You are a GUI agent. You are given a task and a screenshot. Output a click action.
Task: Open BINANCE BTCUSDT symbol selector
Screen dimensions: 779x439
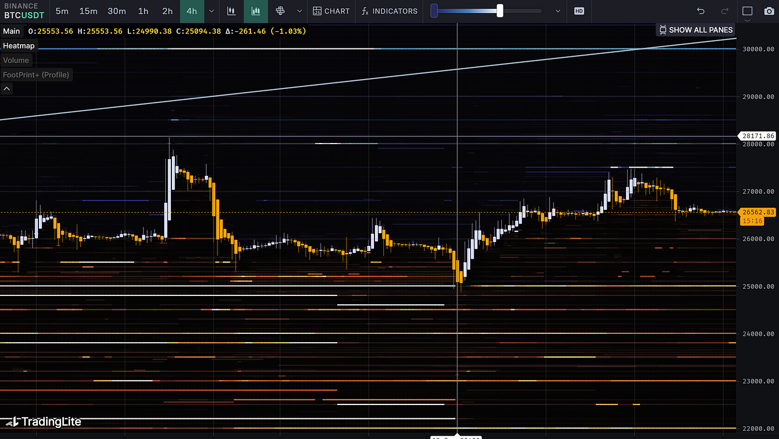pyautogui.click(x=24, y=11)
